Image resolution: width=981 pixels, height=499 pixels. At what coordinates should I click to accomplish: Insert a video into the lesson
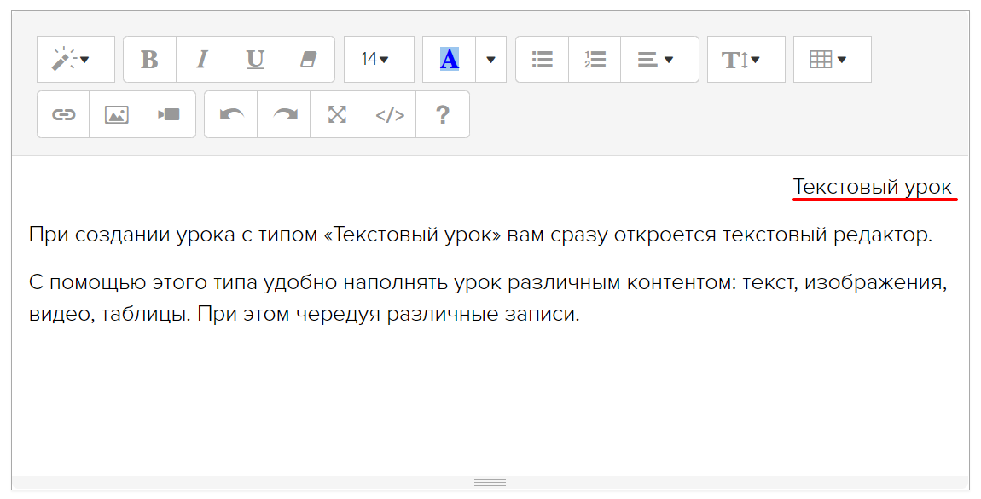(x=169, y=114)
